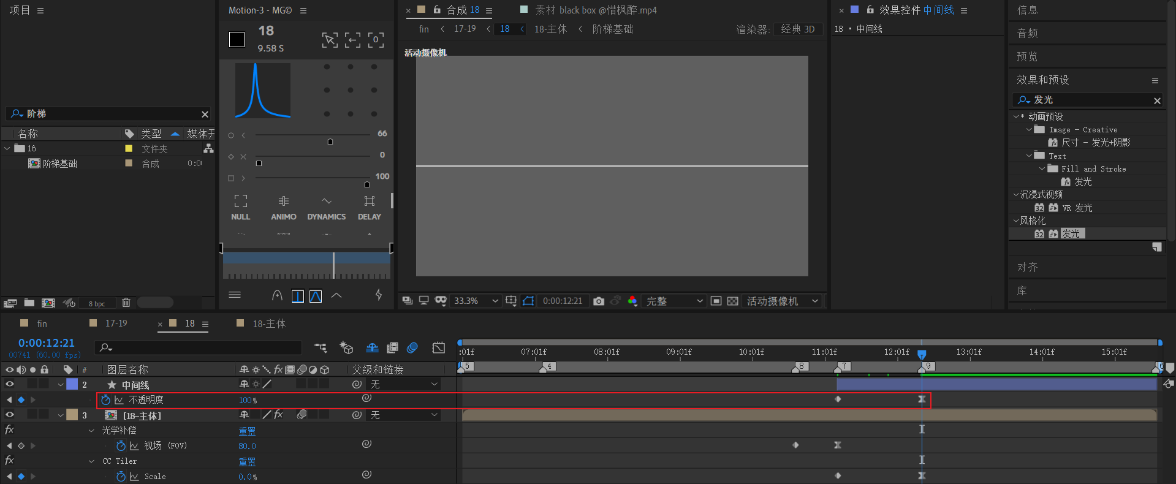Screen dimensions: 1176x484
Task: Hide the [18-主体] layer with eye icon
Action: coord(10,415)
